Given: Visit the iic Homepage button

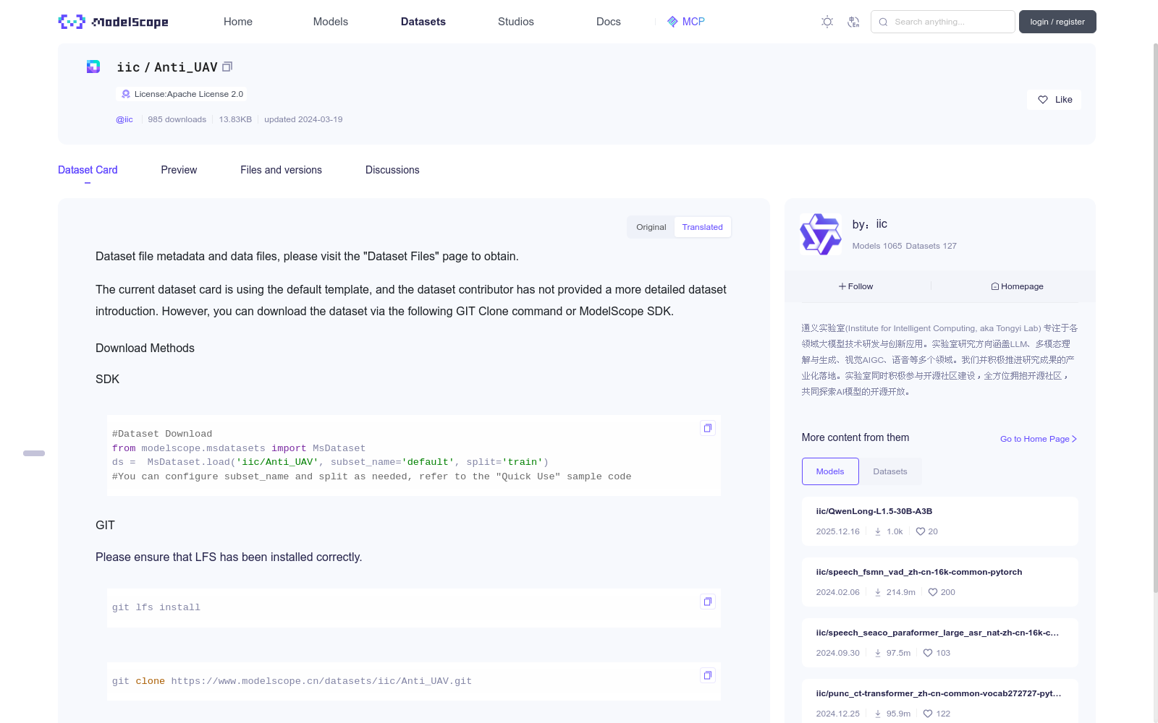Looking at the screenshot, I should (1017, 286).
